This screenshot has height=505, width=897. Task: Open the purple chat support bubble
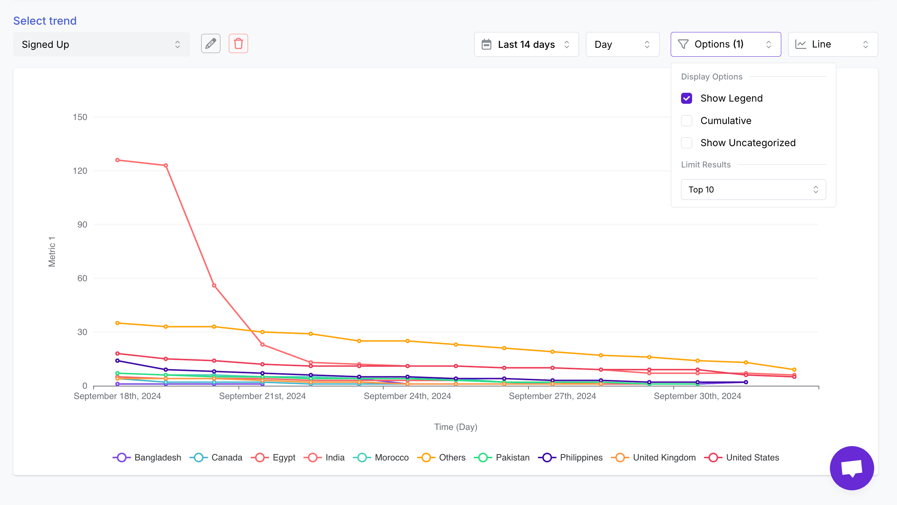[x=852, y=468]
